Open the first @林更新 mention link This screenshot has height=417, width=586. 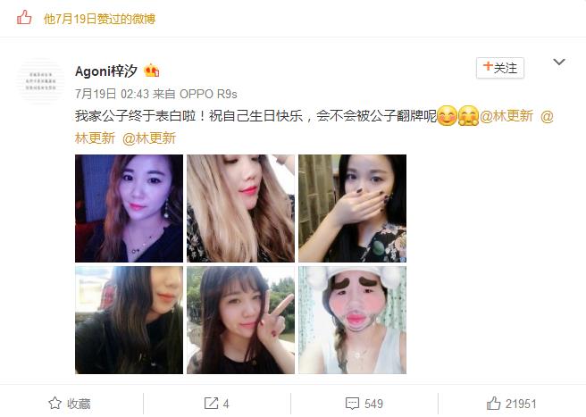[506, 116]
